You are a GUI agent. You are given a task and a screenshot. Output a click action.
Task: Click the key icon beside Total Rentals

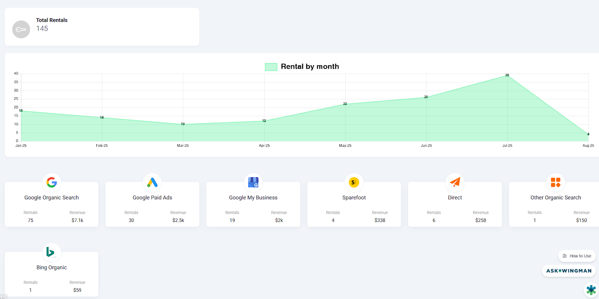pyautogui.click(x=21, y=30)
